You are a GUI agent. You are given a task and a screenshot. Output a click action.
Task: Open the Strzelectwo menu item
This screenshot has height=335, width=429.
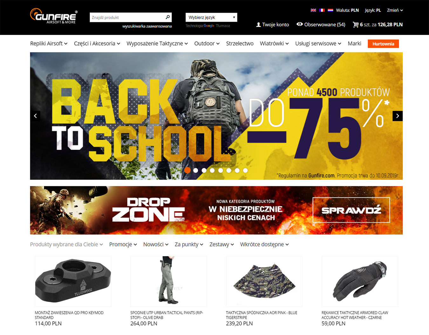[240, 44]
